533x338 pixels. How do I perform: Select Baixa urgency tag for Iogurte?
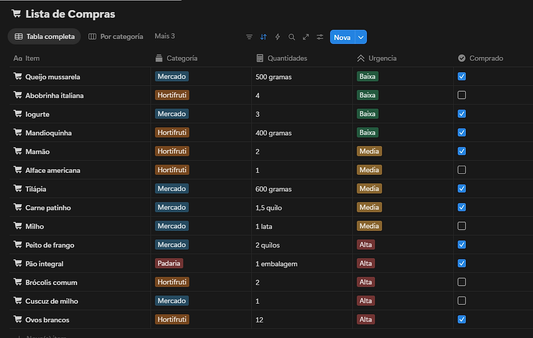(367, 114)
